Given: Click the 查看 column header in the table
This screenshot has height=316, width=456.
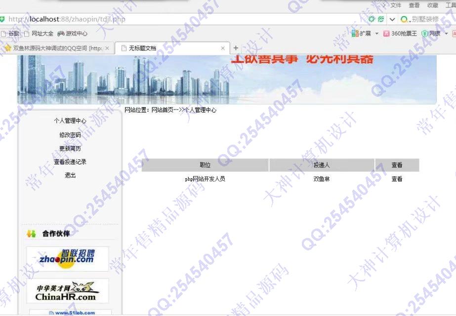Looking at the screenshot, I should (x=397, y=165).
